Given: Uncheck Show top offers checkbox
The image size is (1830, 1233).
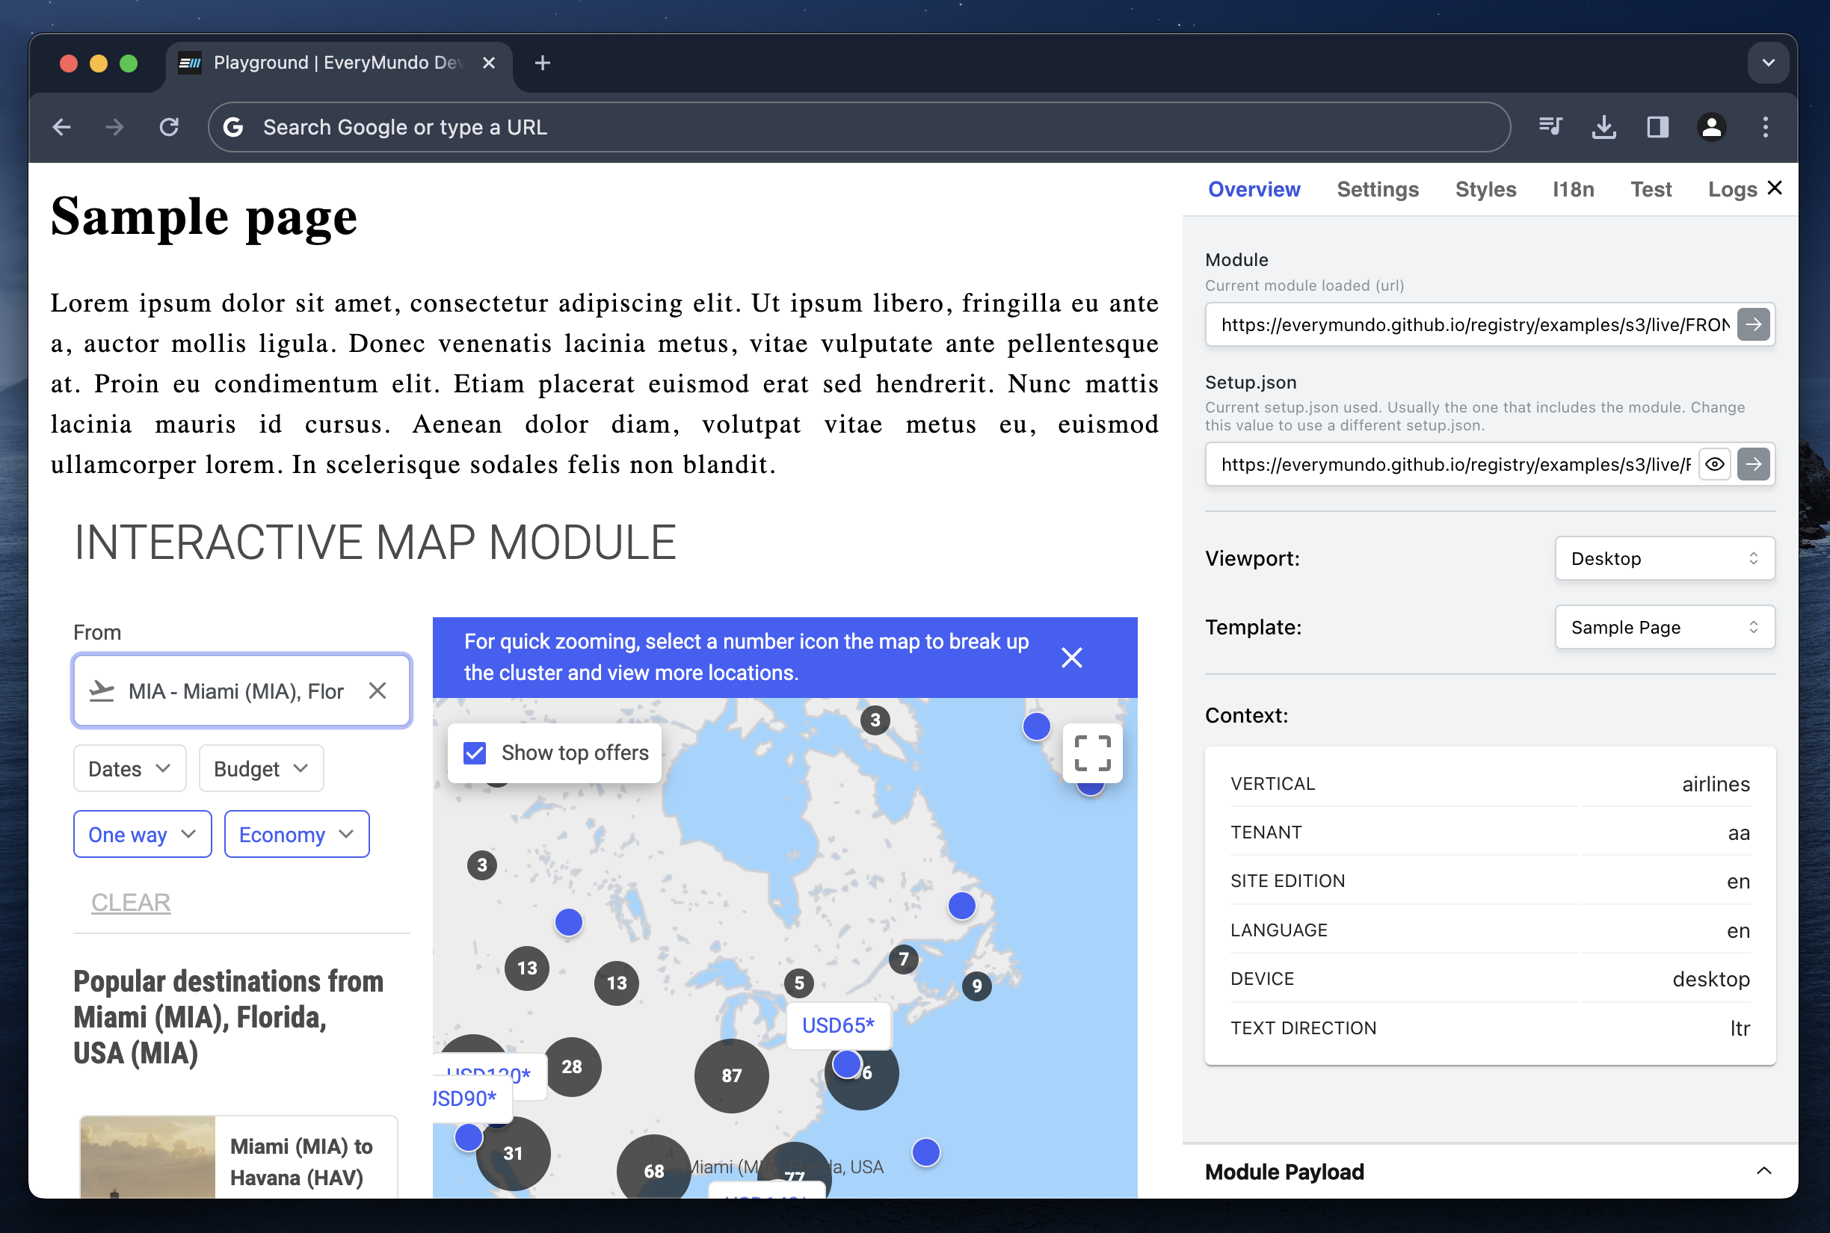Looking at the screenshot, I should [x=475, y=753].
